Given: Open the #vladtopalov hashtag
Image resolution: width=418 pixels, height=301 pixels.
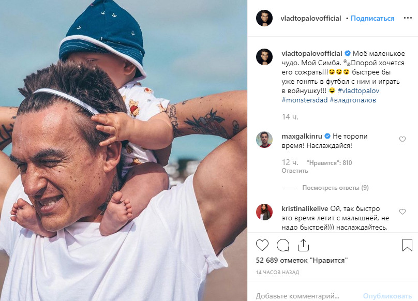Looking at the screenshot, I should tap(359, 91).
